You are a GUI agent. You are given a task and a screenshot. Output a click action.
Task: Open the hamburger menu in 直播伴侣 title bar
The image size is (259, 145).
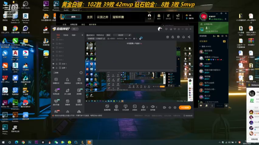click(179, 29)
